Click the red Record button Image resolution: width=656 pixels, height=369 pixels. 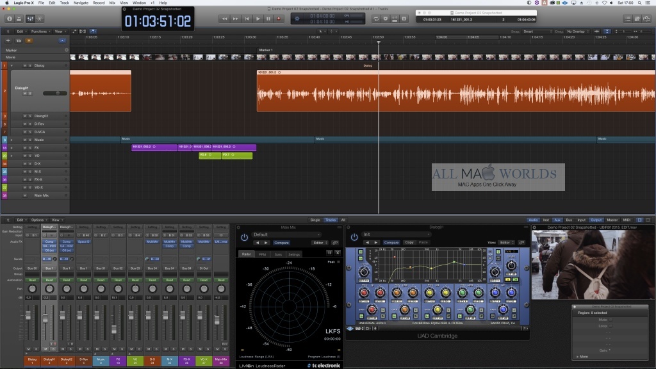pos(279,19)
